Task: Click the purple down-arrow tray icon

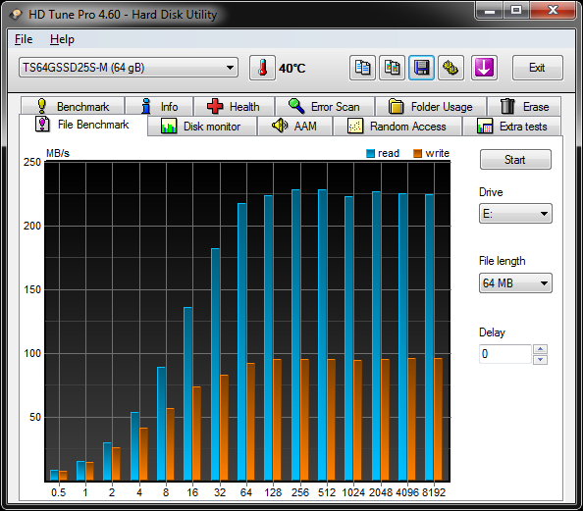Action: [484, 68]
